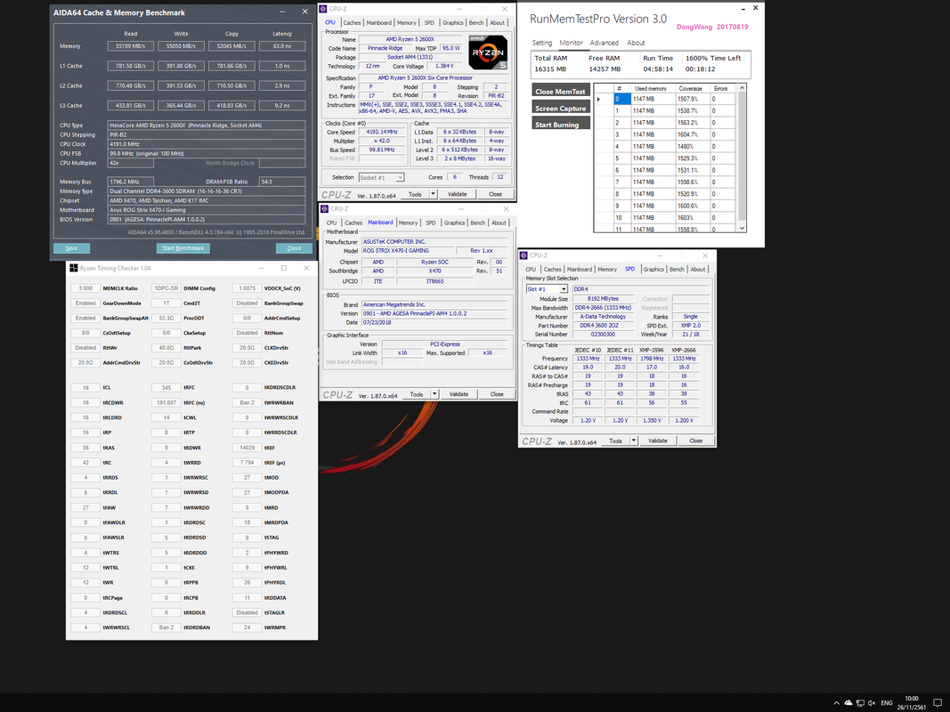950x712 pixels.
Task: Open Memory tab in CPU-Z SPD window
Action: pos(607,270)
